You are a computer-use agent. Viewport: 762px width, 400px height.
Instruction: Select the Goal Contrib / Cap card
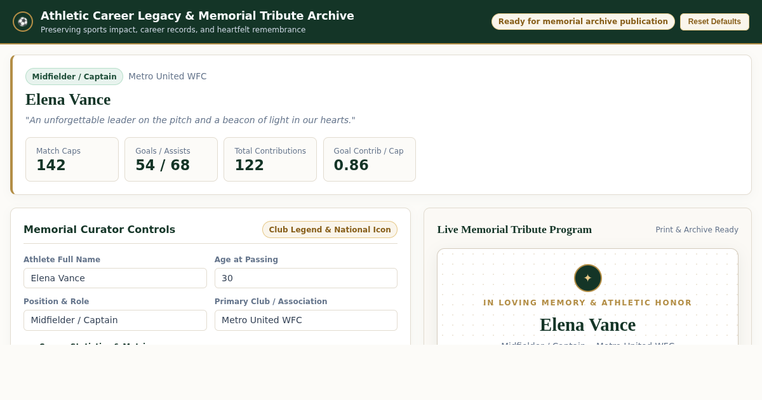tap(370, 159)
